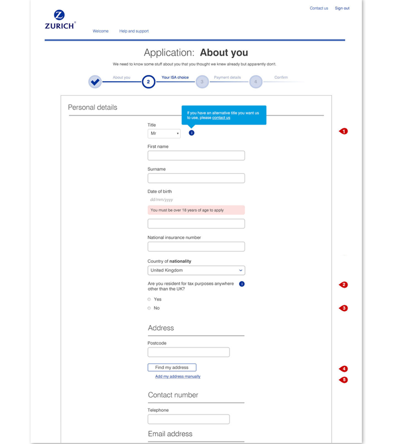Select No for tax residency
Viewport: 393px width, 444px height.
coord(149,308)
